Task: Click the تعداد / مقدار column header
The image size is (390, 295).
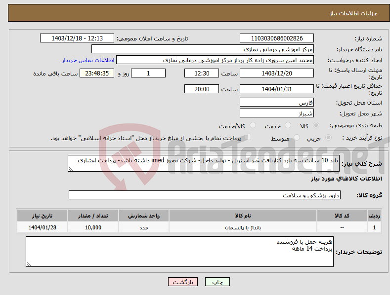Action: tap(93, 216)
